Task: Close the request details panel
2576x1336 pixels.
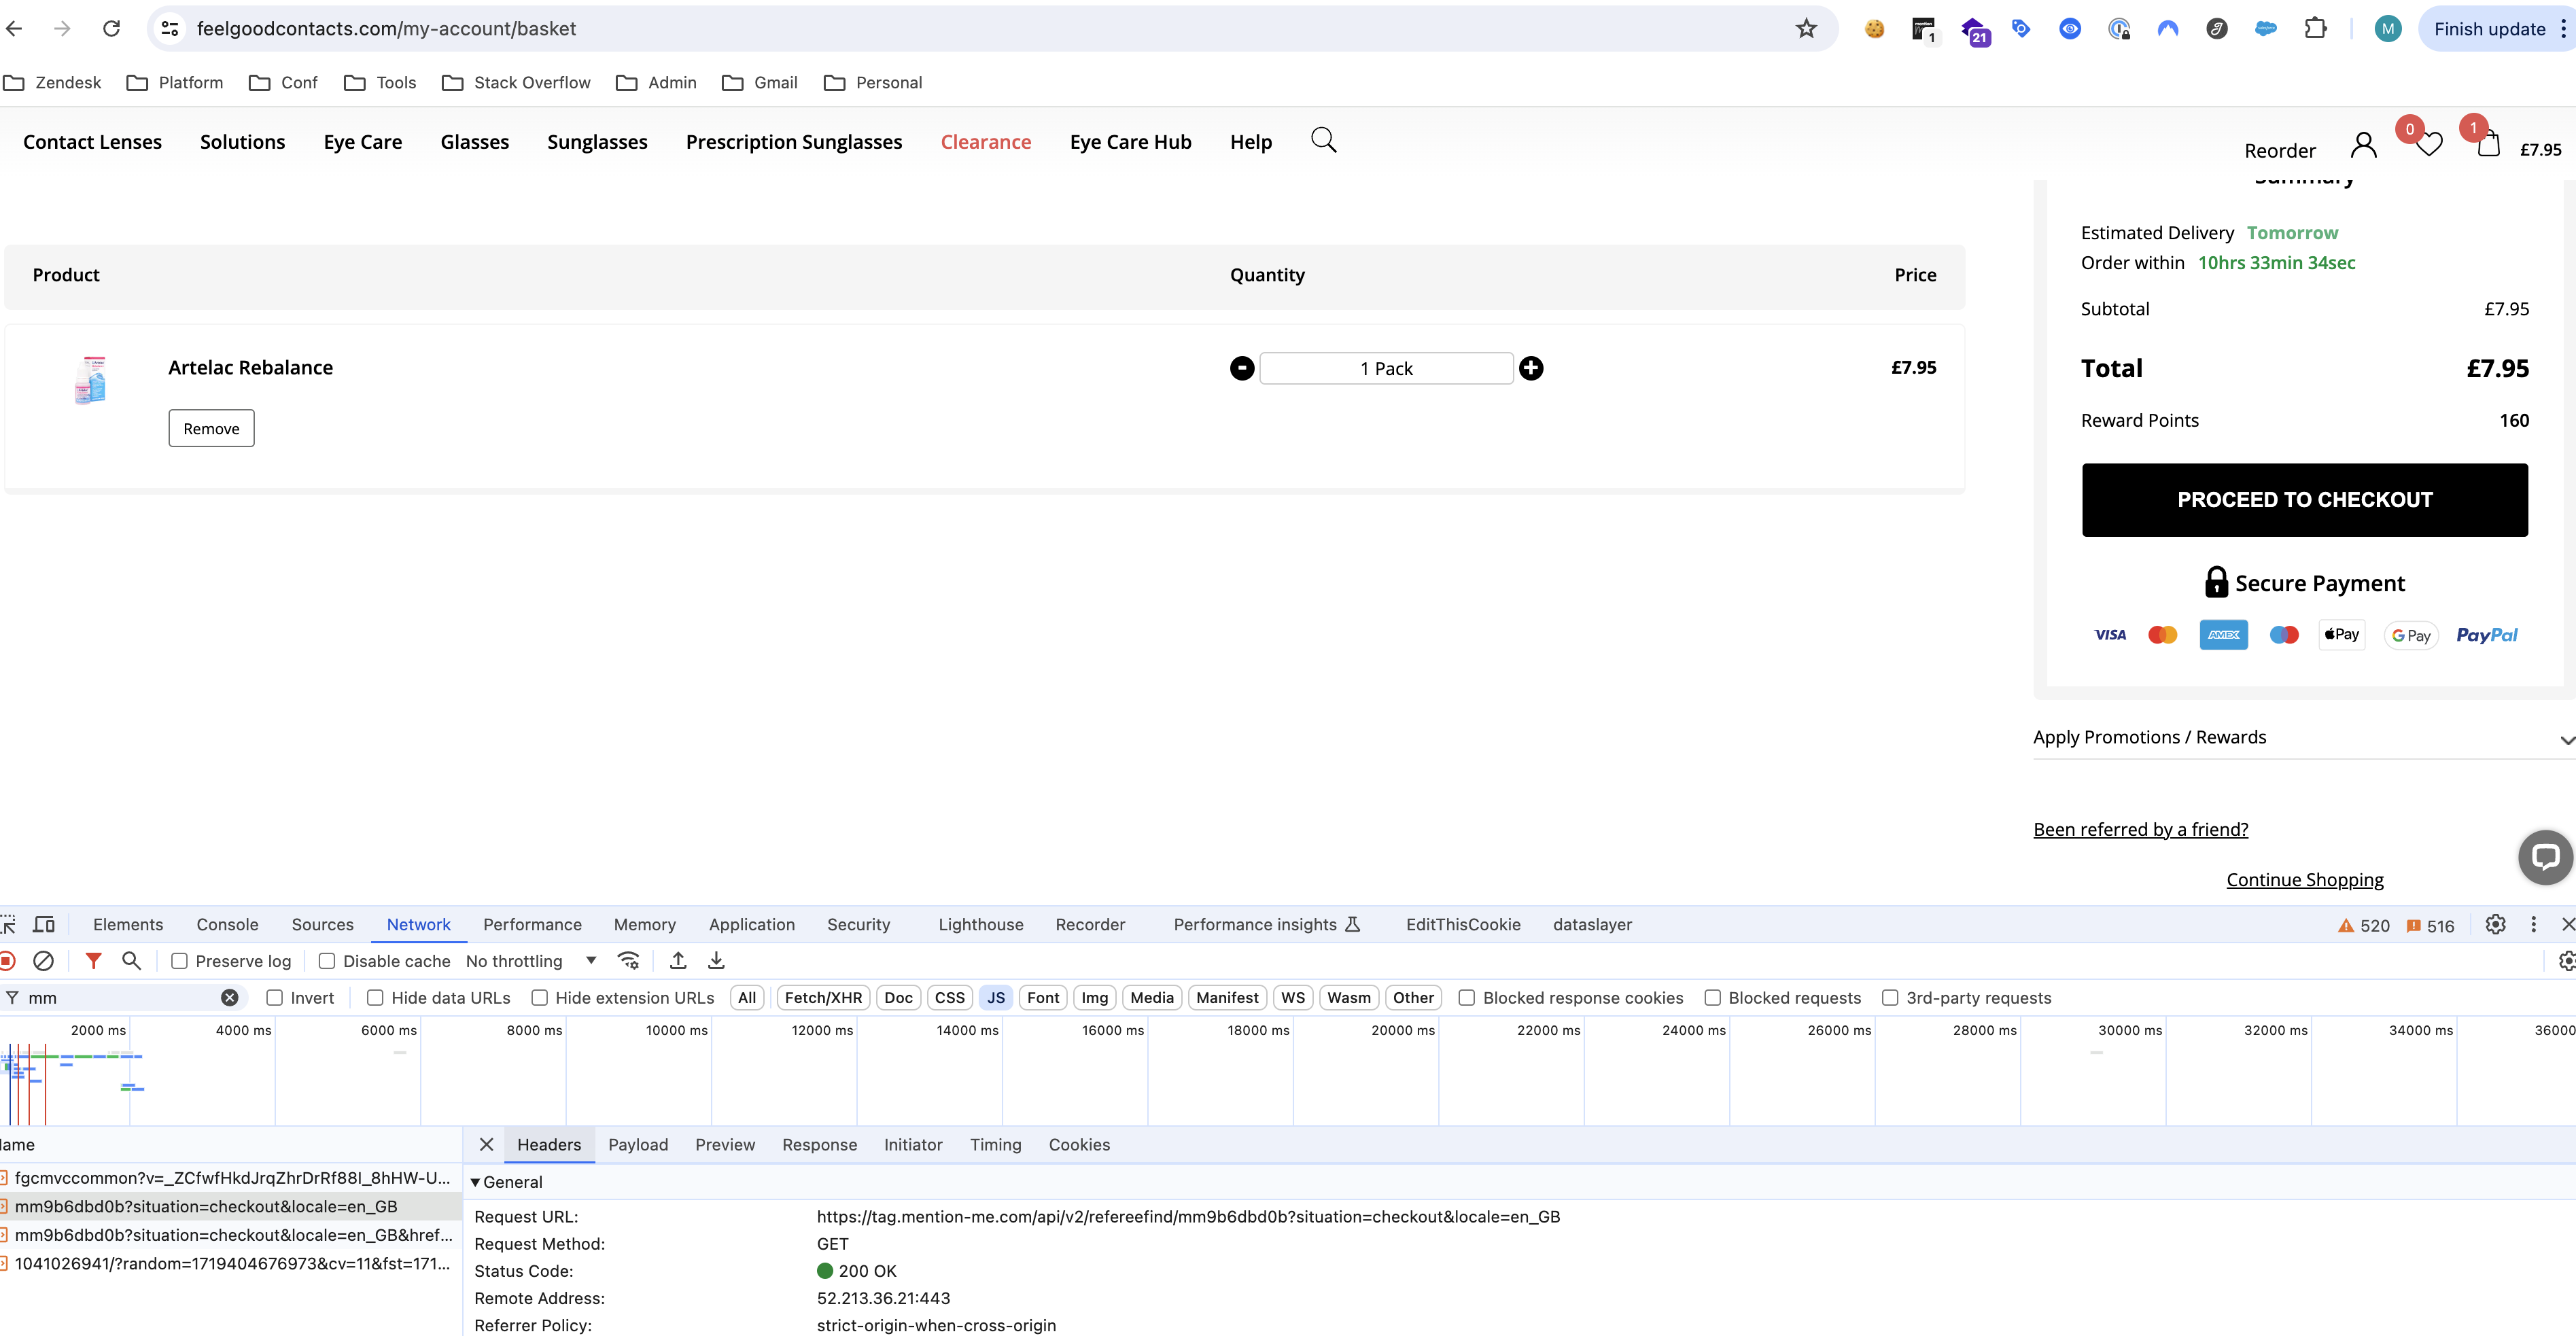Action: click(x=486, y=1144)
